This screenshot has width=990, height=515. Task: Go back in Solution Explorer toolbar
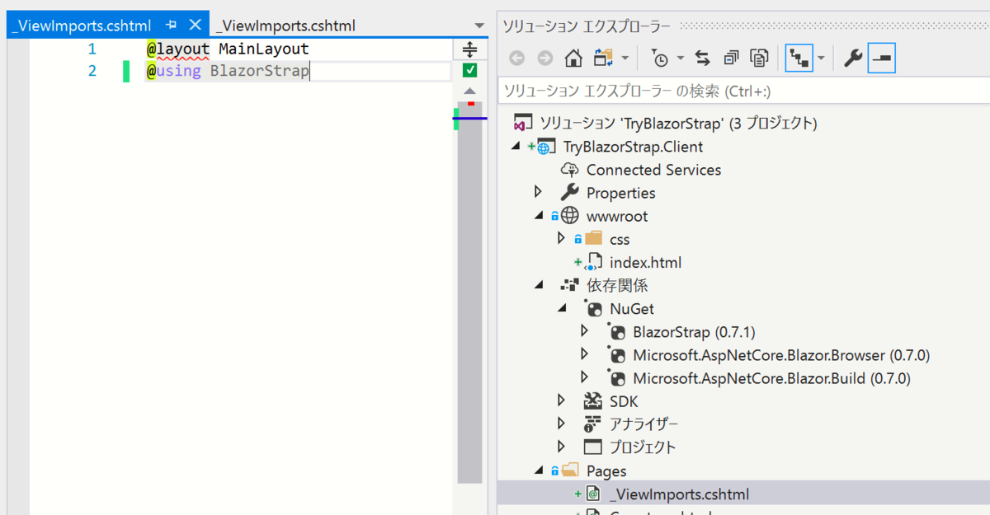pyautogui.click(x=516, y=58)
